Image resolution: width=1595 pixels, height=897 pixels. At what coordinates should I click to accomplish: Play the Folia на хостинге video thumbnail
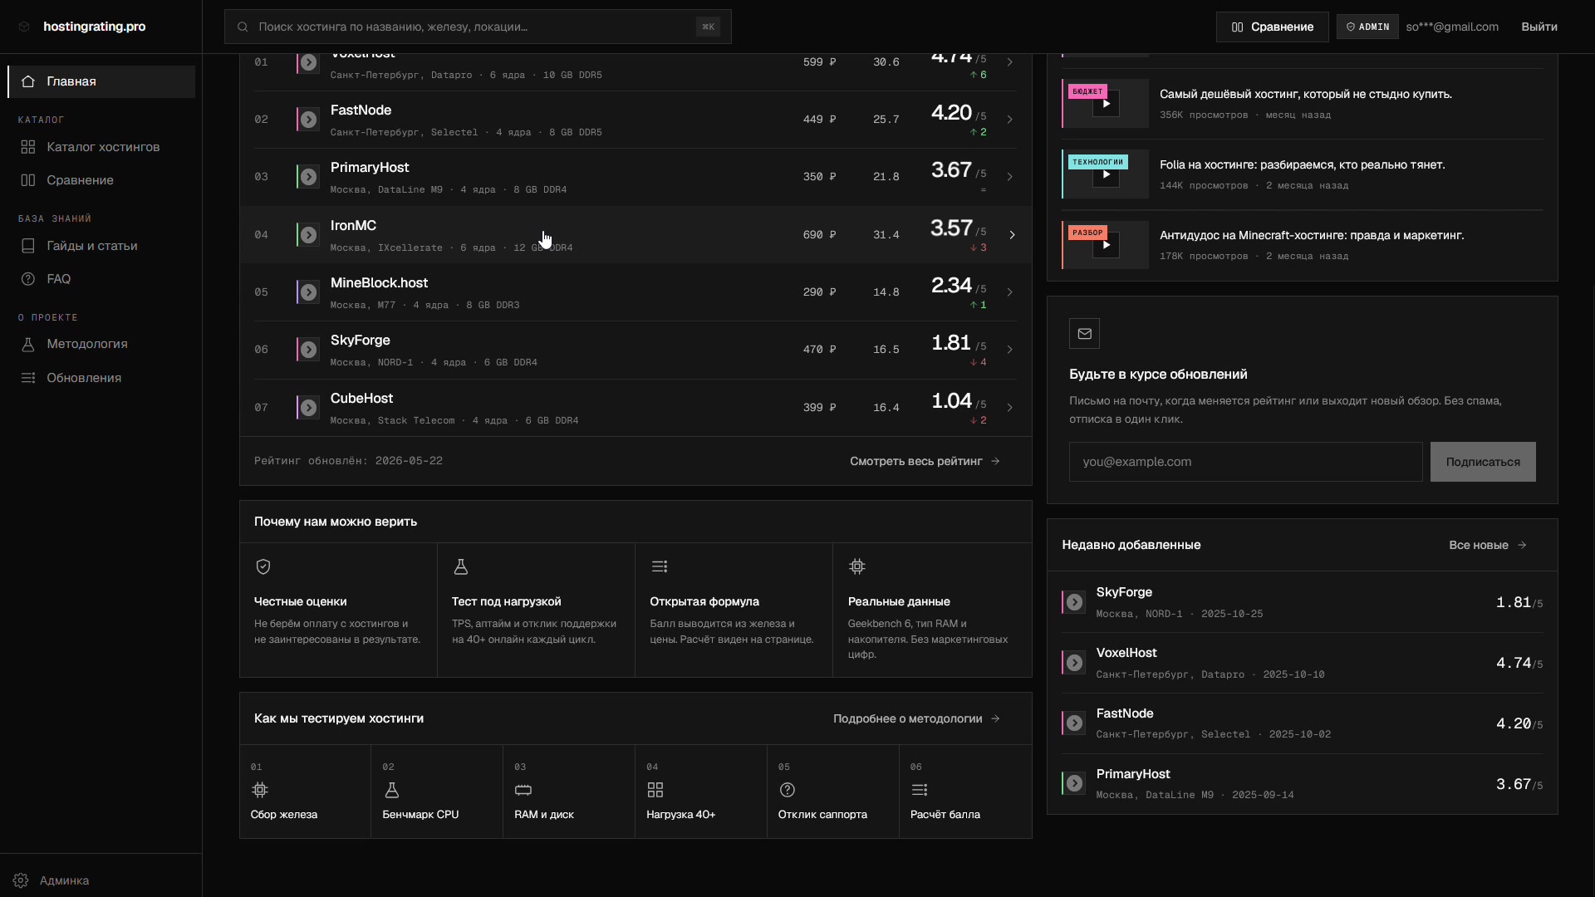pyautogui.click(x=1106, y=174)
